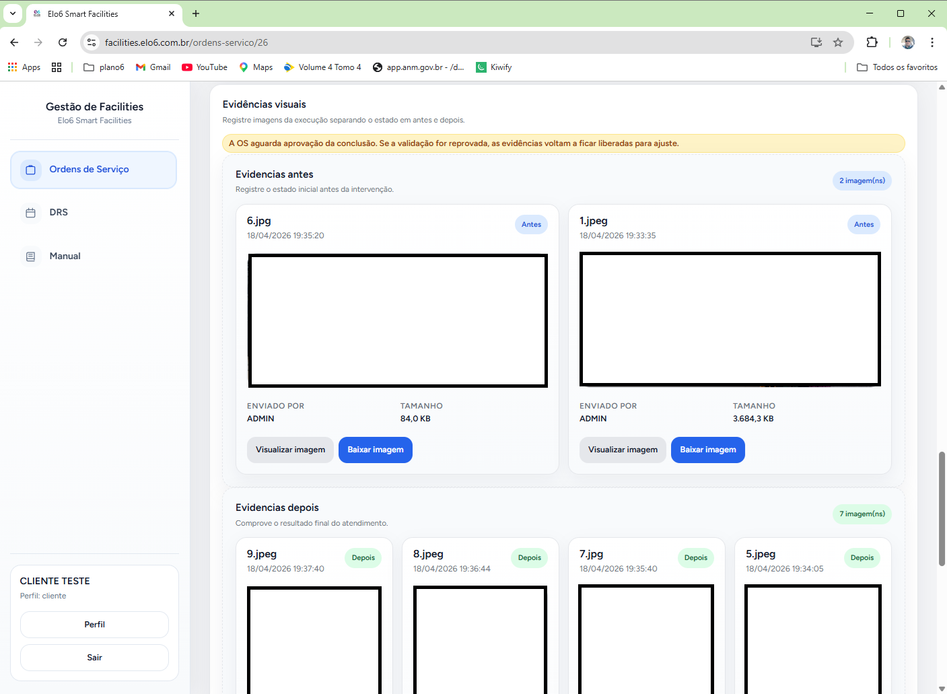Click the Perfil button
This screenshot has width=947, height=694.
[94, 625]
